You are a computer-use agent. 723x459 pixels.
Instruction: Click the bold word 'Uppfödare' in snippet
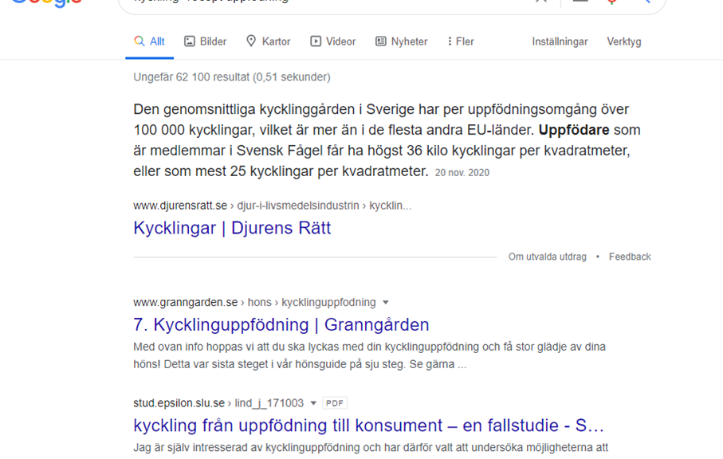pos(574,130)
